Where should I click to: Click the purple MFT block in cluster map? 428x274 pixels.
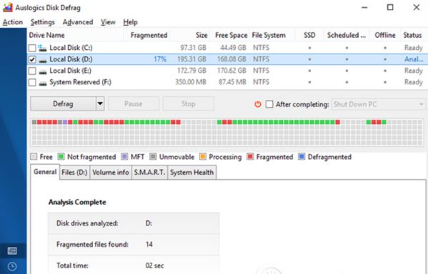(65, 122)
